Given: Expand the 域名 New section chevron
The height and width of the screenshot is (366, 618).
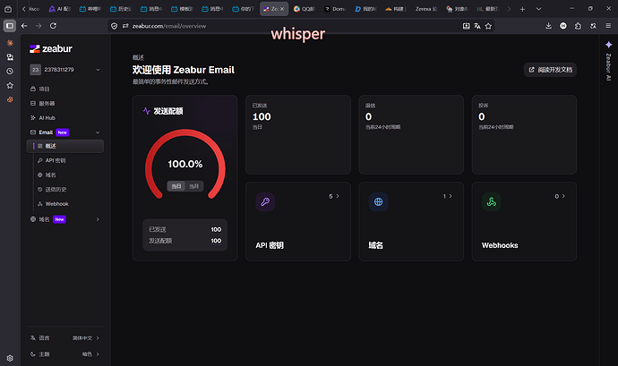Looking at the screenshot, I should [98, 219].
